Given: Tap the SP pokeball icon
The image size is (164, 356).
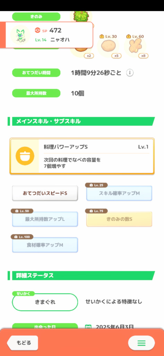Looking at the screenshot, I should tap(37, 30).
